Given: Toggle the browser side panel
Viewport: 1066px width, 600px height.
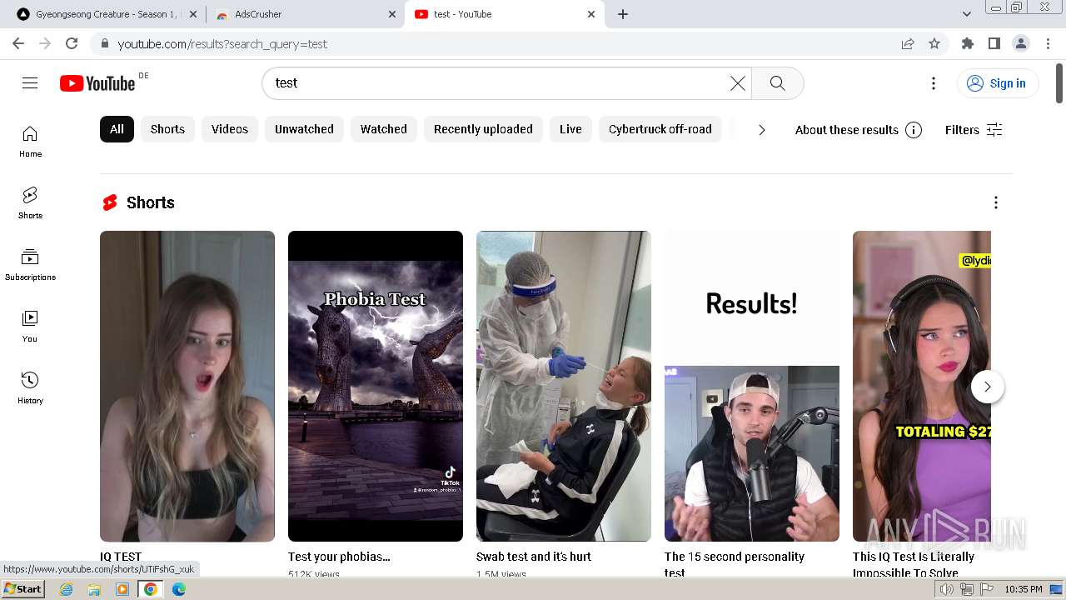Looking at the screenshot, I should (994, 43).
